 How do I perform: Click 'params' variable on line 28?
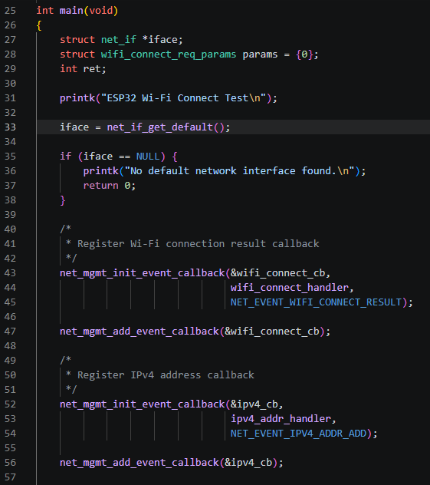[x=260, y=54]
